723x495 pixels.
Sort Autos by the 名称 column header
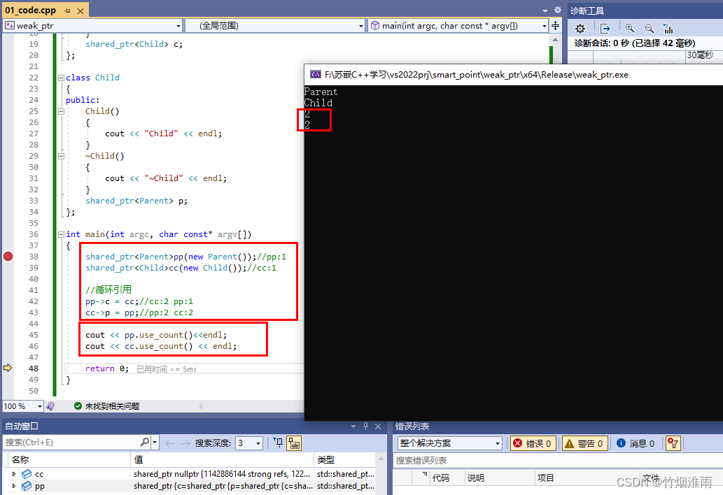69,459
